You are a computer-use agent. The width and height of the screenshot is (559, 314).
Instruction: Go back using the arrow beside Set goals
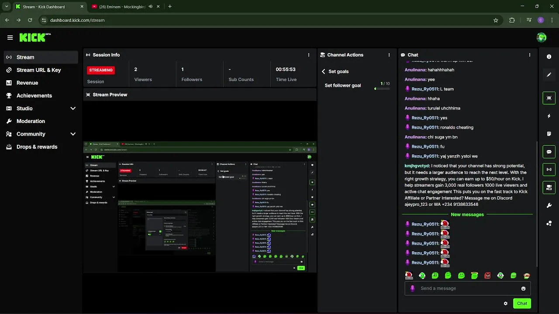(x=324, y=72)
